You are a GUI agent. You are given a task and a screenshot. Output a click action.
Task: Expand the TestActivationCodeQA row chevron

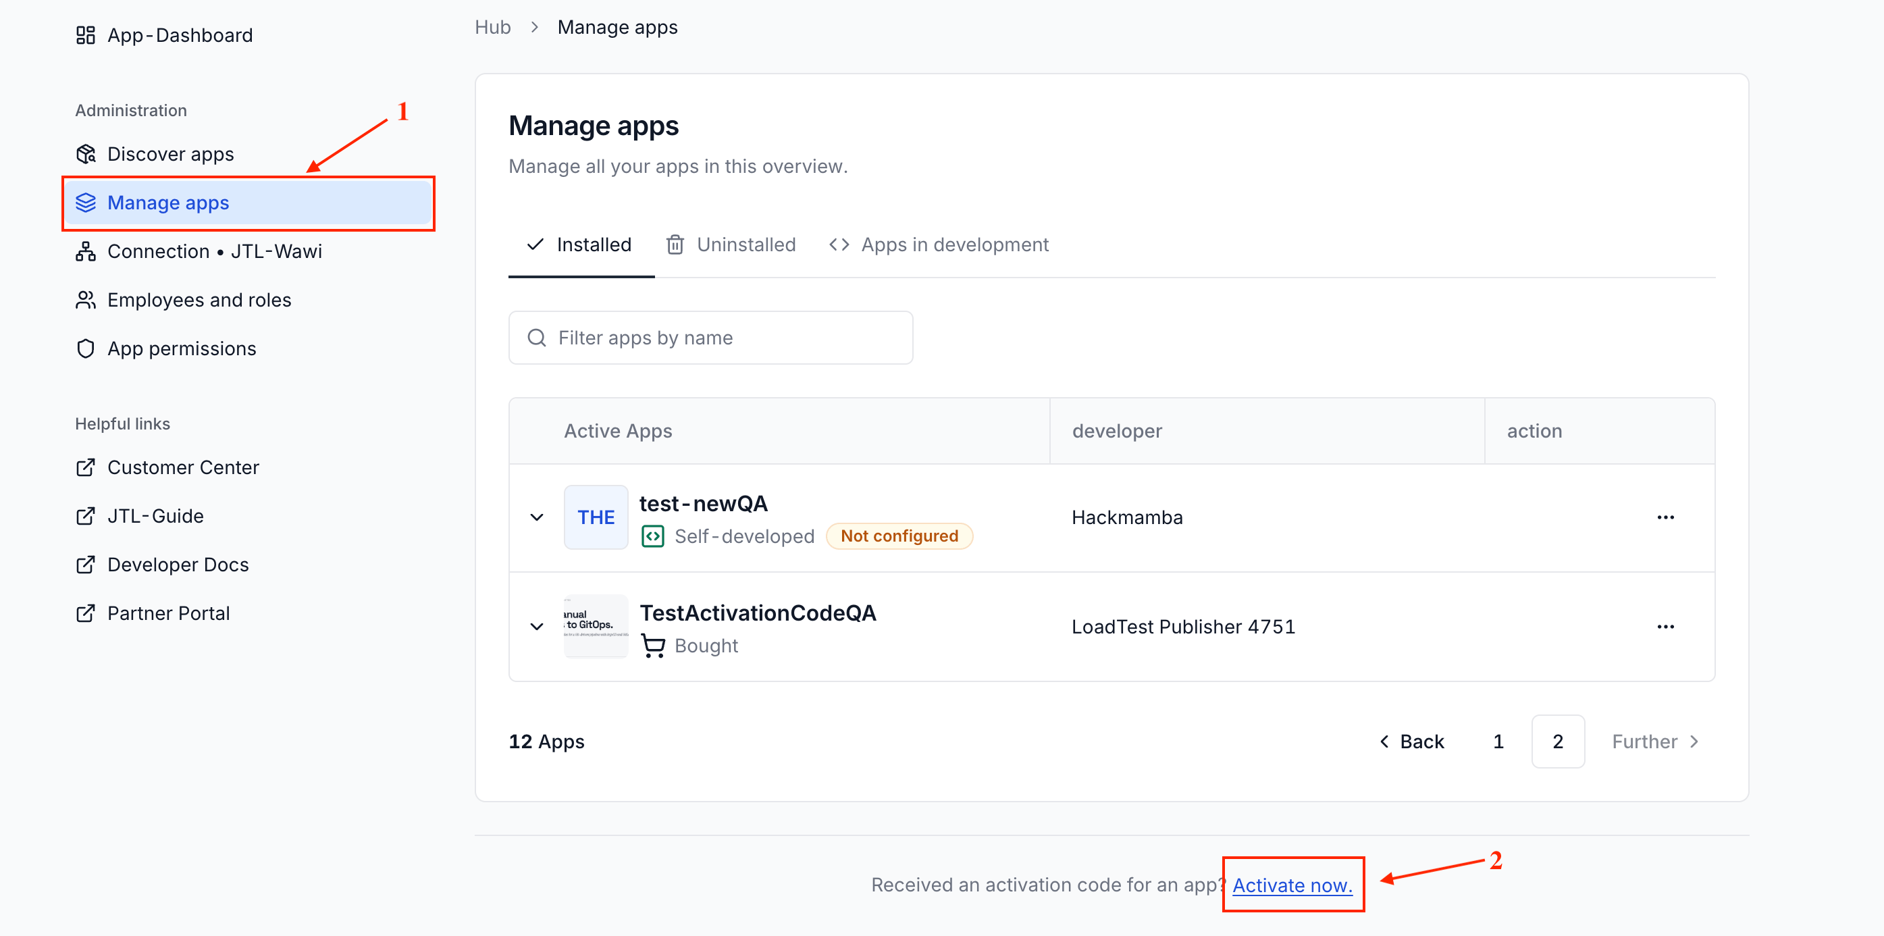coord(537,627)
